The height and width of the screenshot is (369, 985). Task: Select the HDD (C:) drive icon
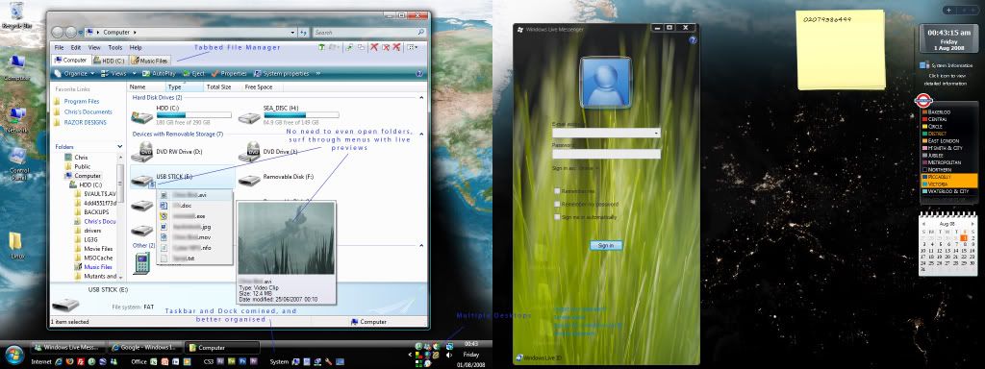[x=142, y=117]
